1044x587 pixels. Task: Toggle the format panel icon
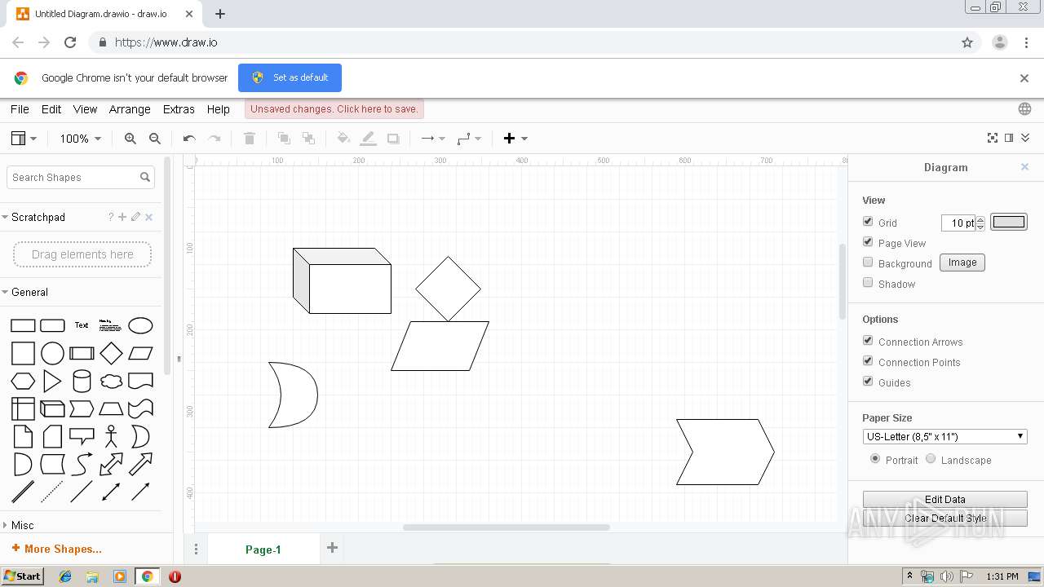pos(1009,138)
